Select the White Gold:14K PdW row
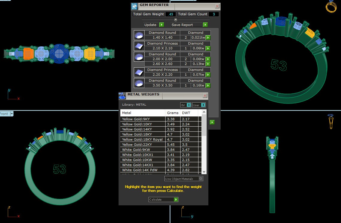Screen dimensions: 341x223 [143, 170]
